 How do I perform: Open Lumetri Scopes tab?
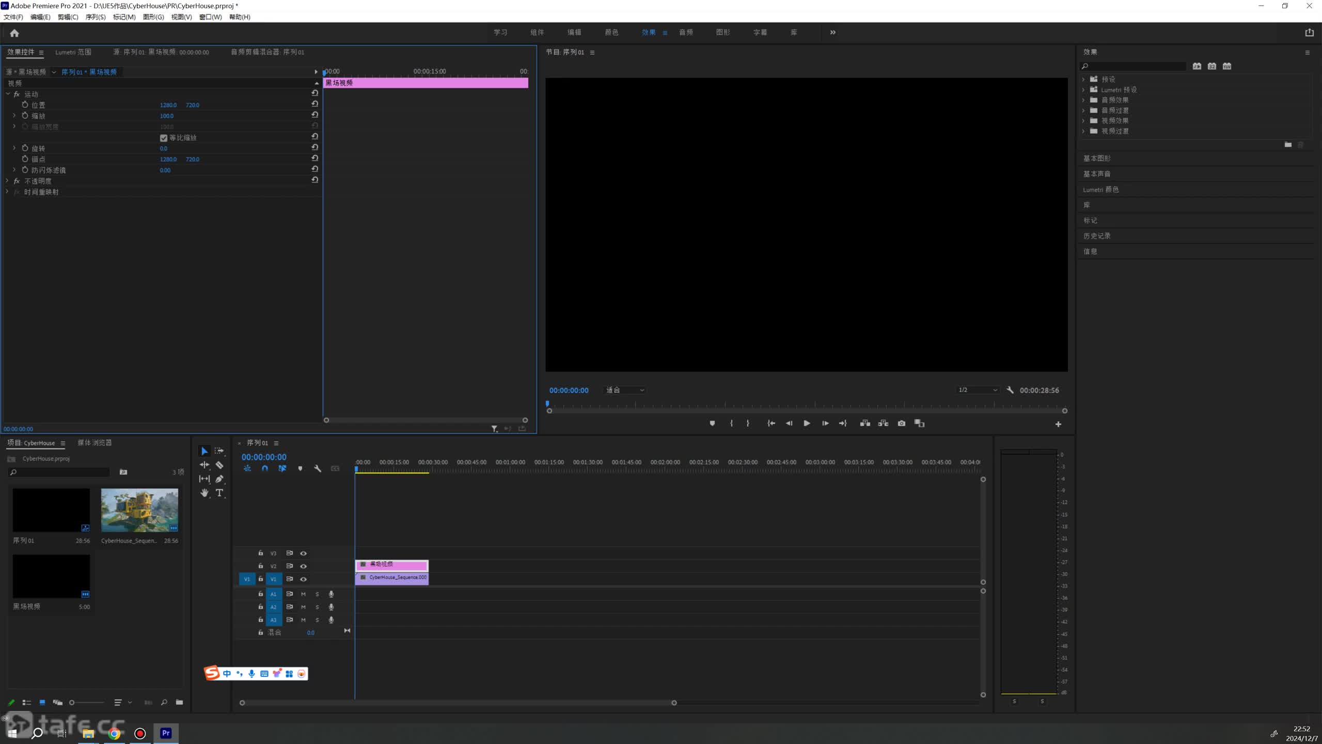73,52
